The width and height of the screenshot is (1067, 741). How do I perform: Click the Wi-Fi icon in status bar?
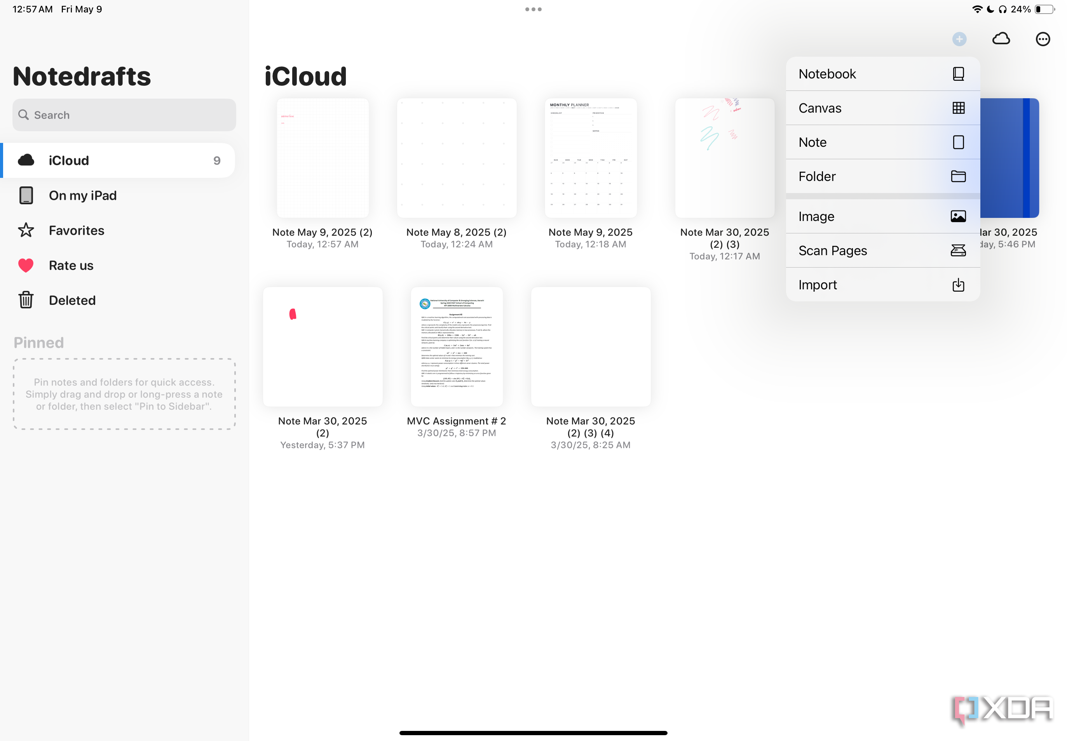pos(977,9)
